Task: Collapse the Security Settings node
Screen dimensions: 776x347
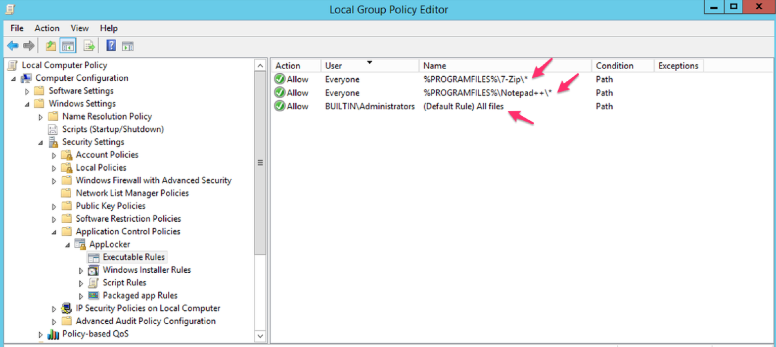Action: pyautogui.click(x=40, y=142)
